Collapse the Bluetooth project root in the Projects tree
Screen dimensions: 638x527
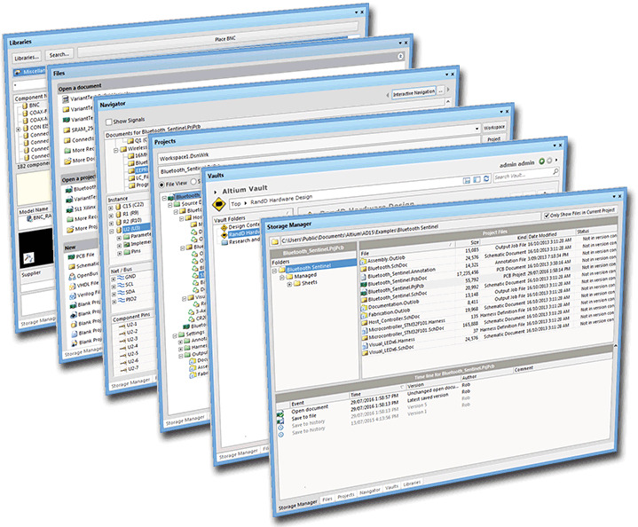click(x=164, y=198)
